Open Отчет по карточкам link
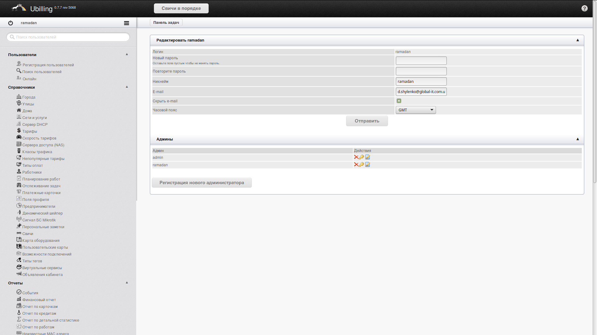 click(x=40, y=307)
